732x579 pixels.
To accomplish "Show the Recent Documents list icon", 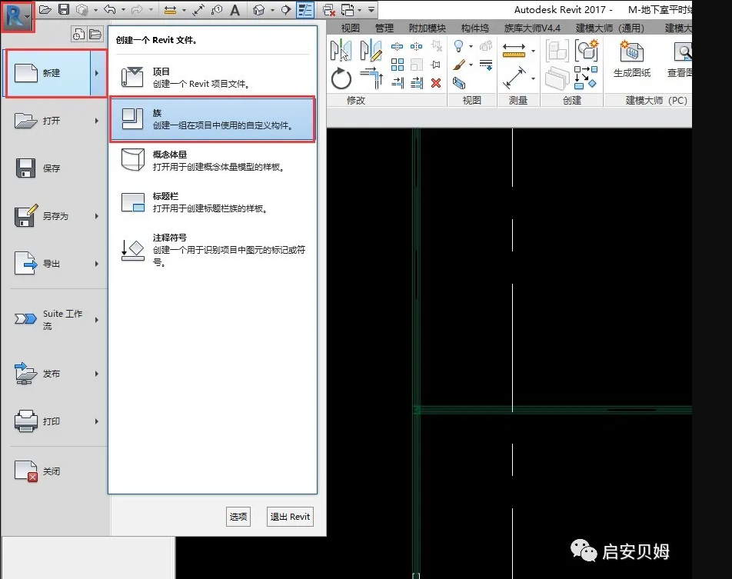I will coord(79,34).
